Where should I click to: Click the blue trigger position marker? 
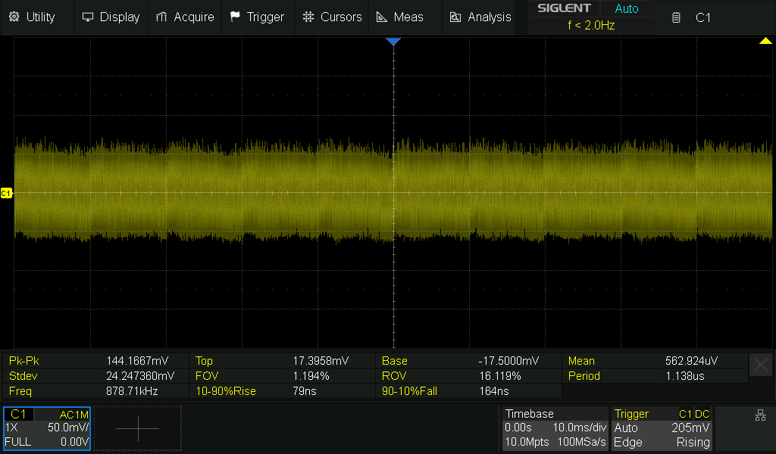click(393, 42)
